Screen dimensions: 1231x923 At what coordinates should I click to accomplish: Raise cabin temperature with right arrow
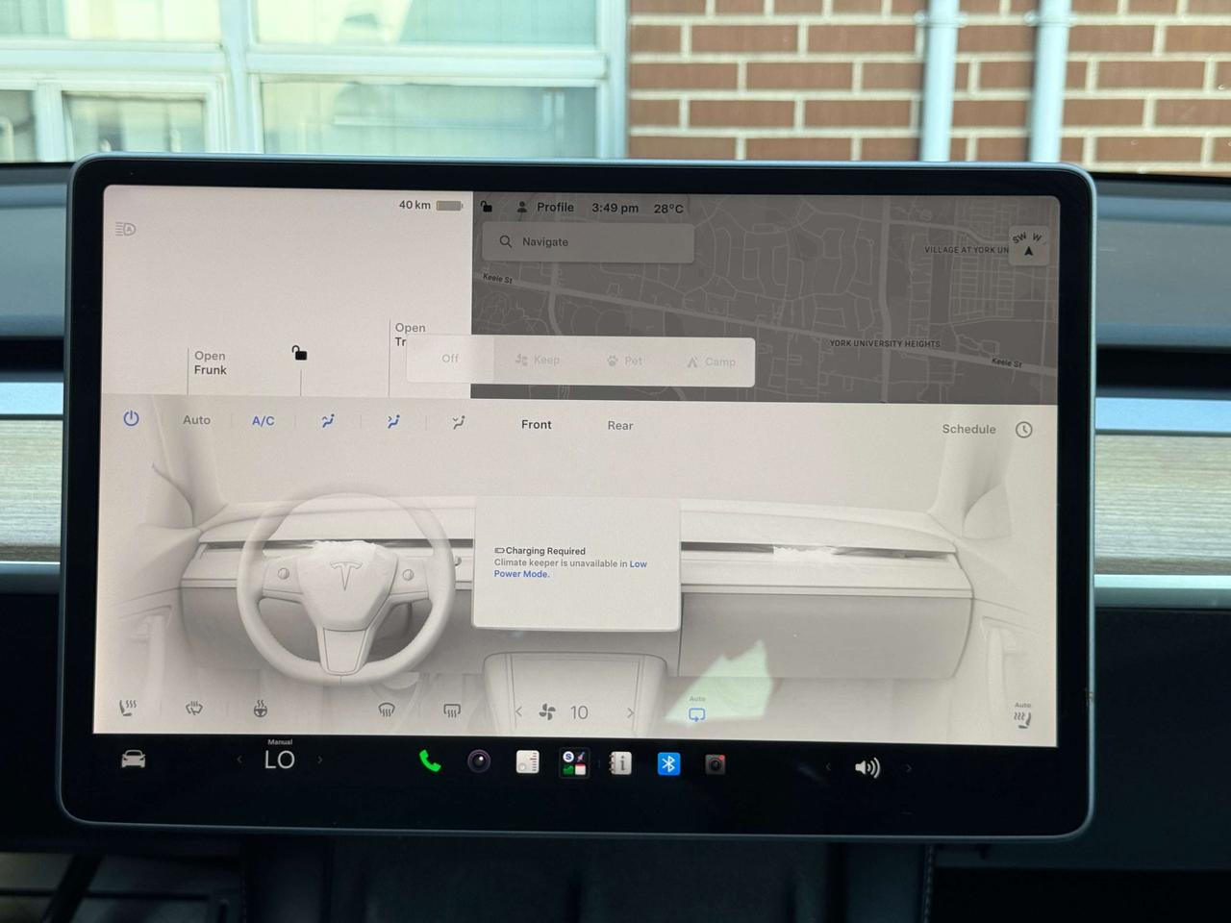pyautogui.click(x=320, y=760)
